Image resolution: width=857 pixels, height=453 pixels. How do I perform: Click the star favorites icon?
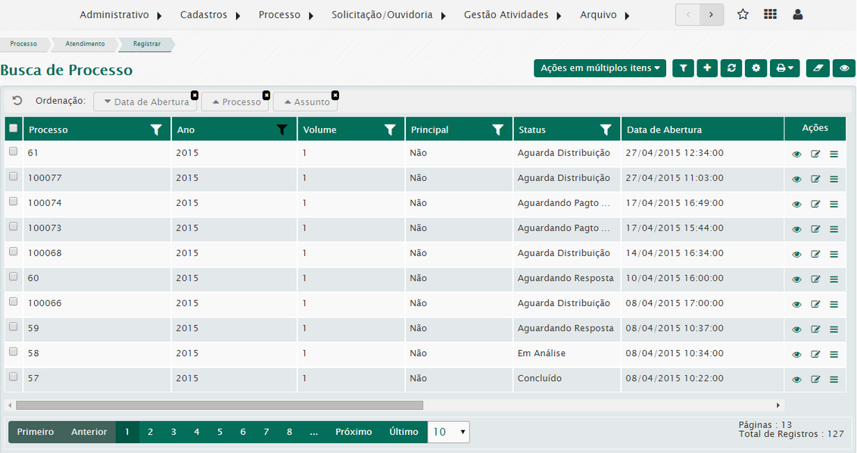[x=743, y=14]
